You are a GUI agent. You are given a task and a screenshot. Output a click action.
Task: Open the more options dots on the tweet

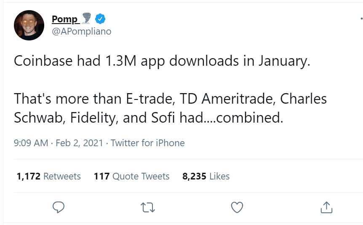[x=361, y=19]
